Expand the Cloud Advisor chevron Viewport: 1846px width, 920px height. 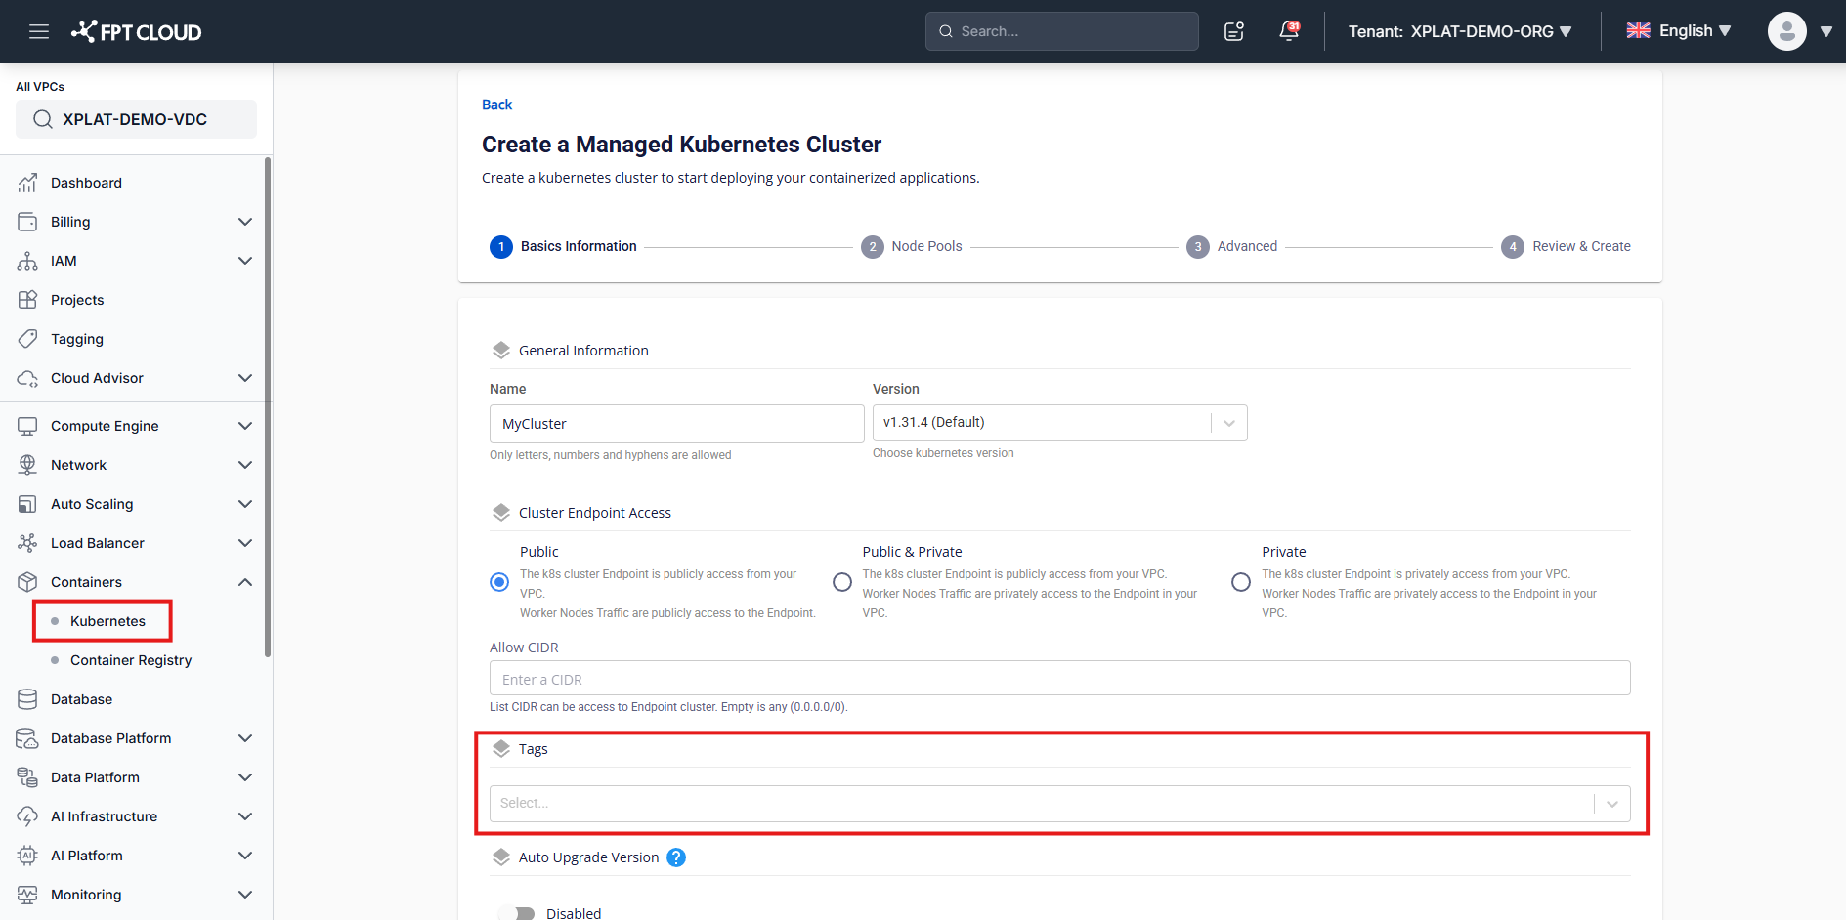pyautogui.click(x=245, y=378)
